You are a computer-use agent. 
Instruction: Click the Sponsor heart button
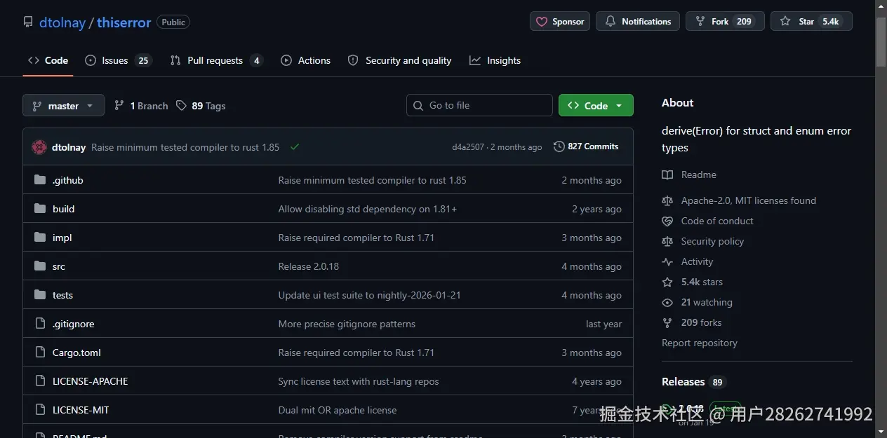pos(560,22)
